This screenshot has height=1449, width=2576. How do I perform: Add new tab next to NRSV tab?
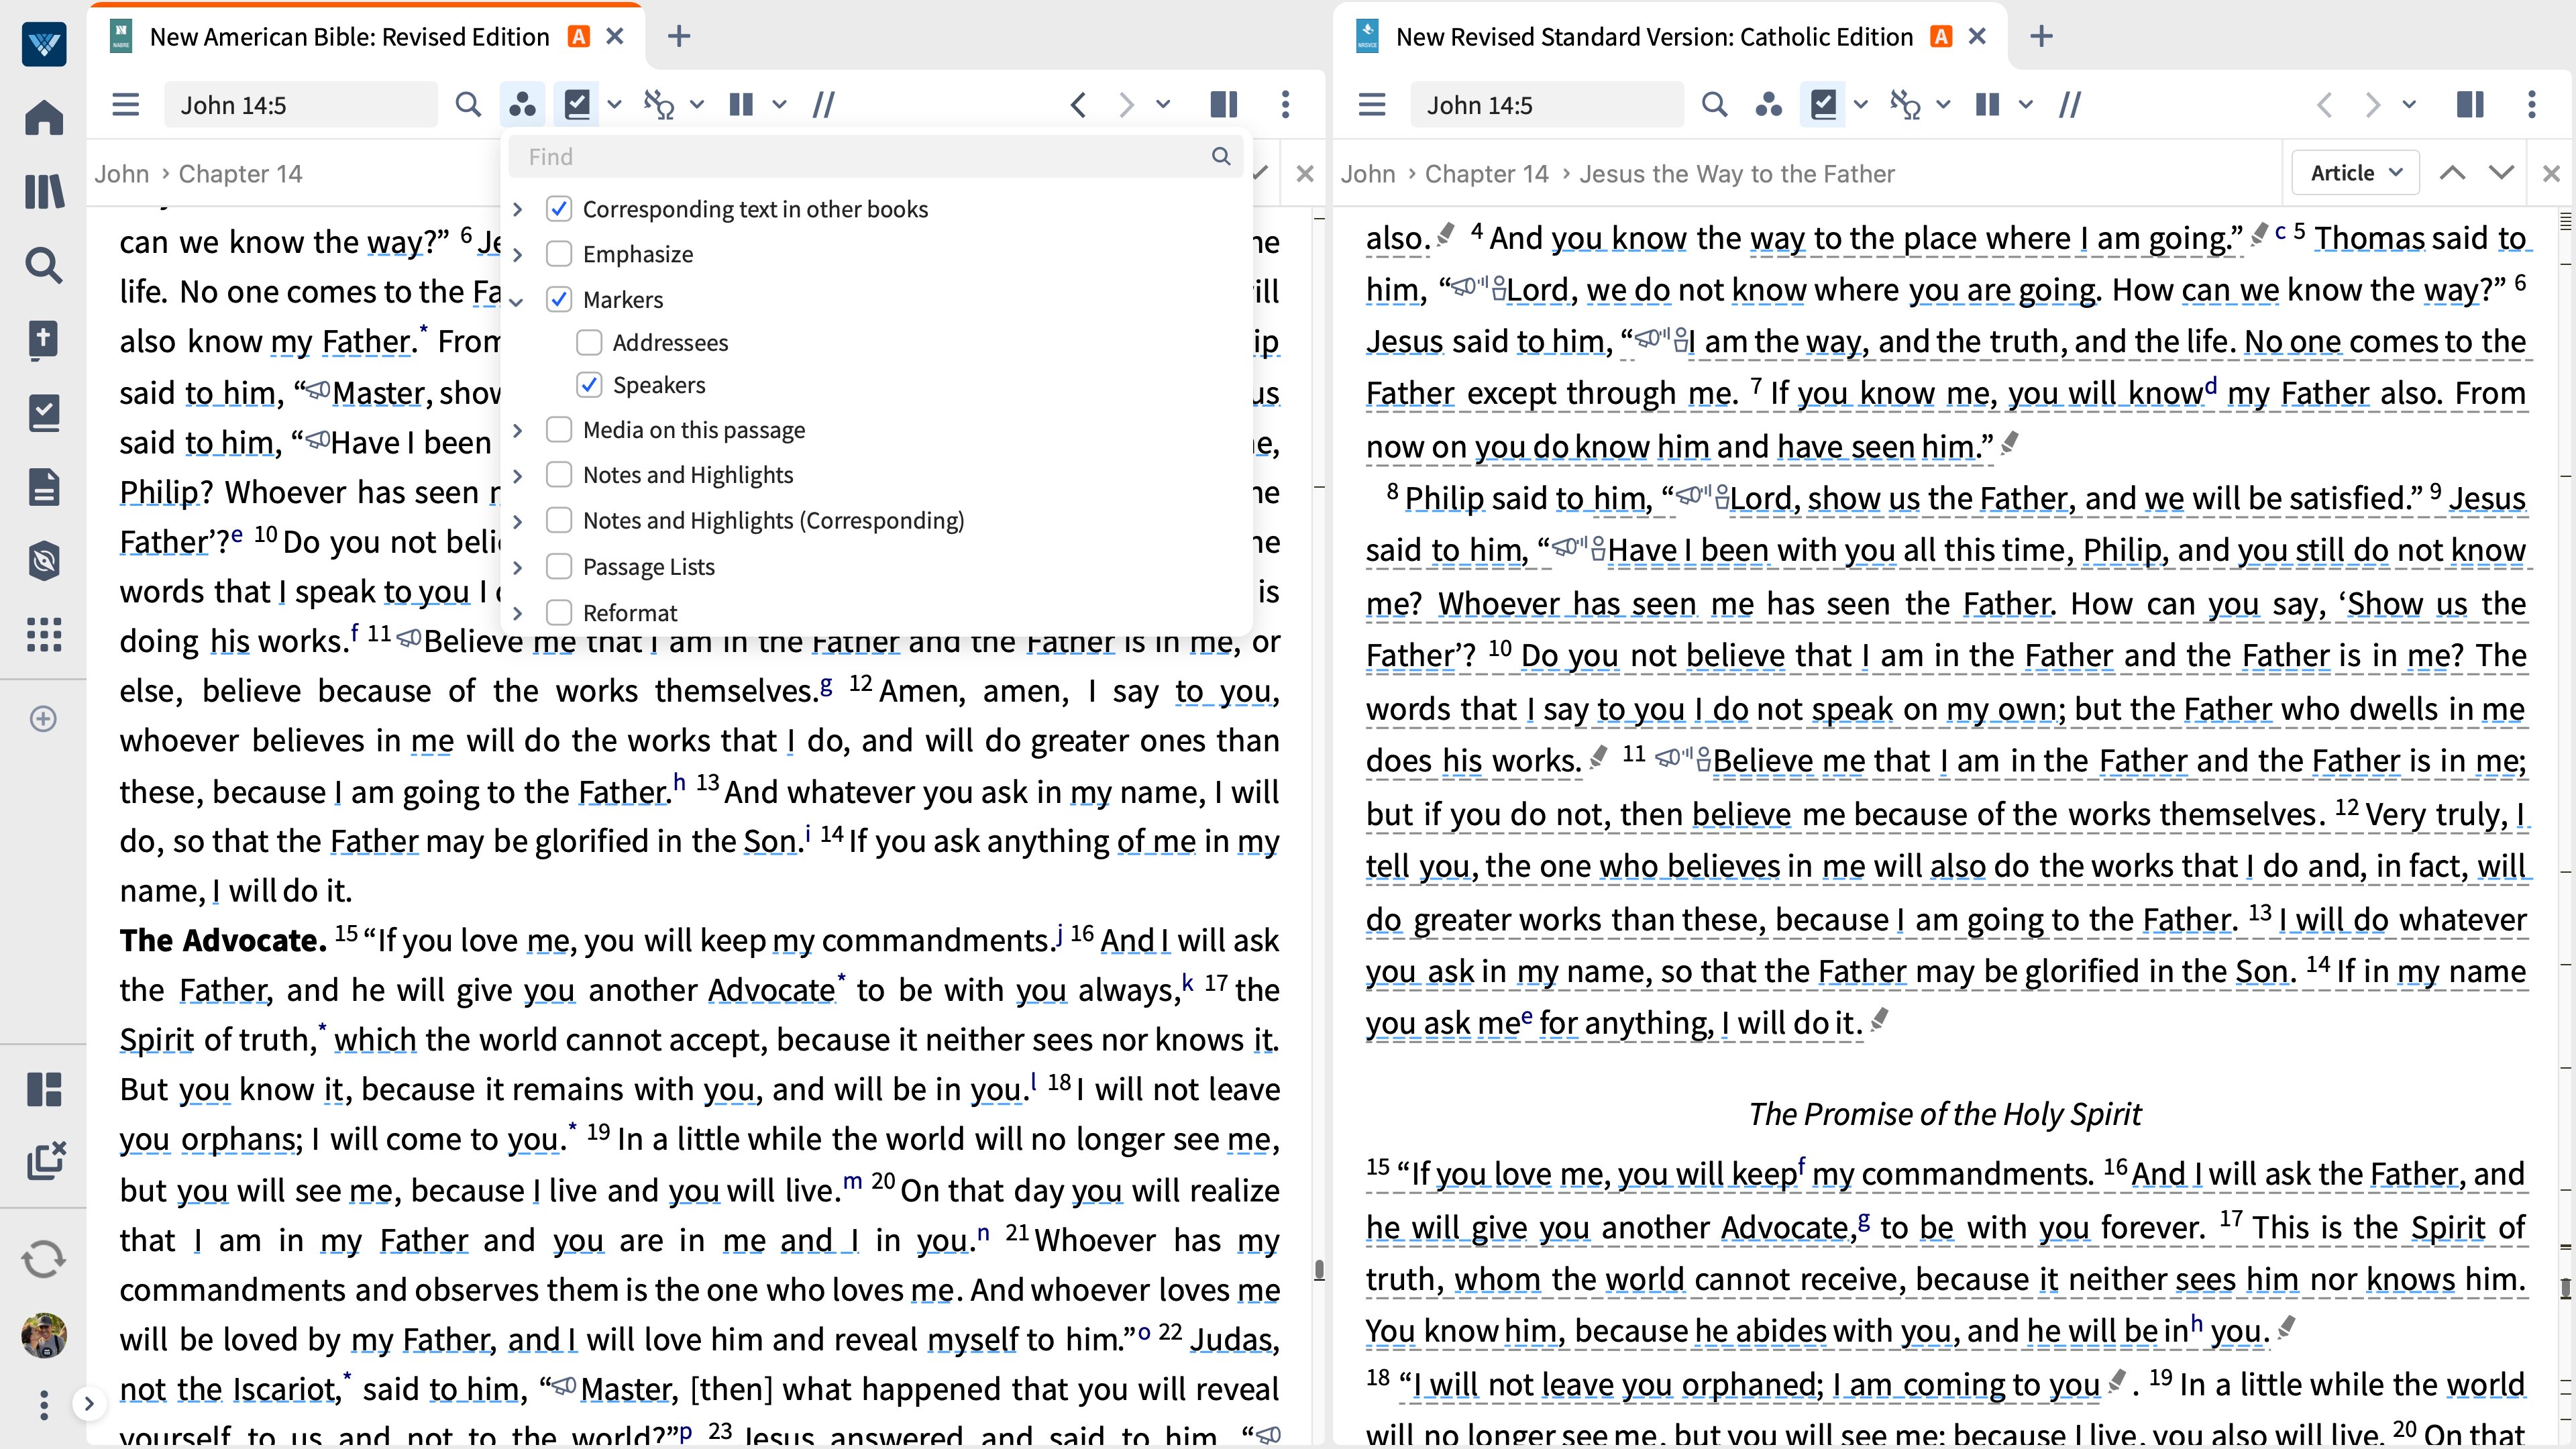point(2042,37)
